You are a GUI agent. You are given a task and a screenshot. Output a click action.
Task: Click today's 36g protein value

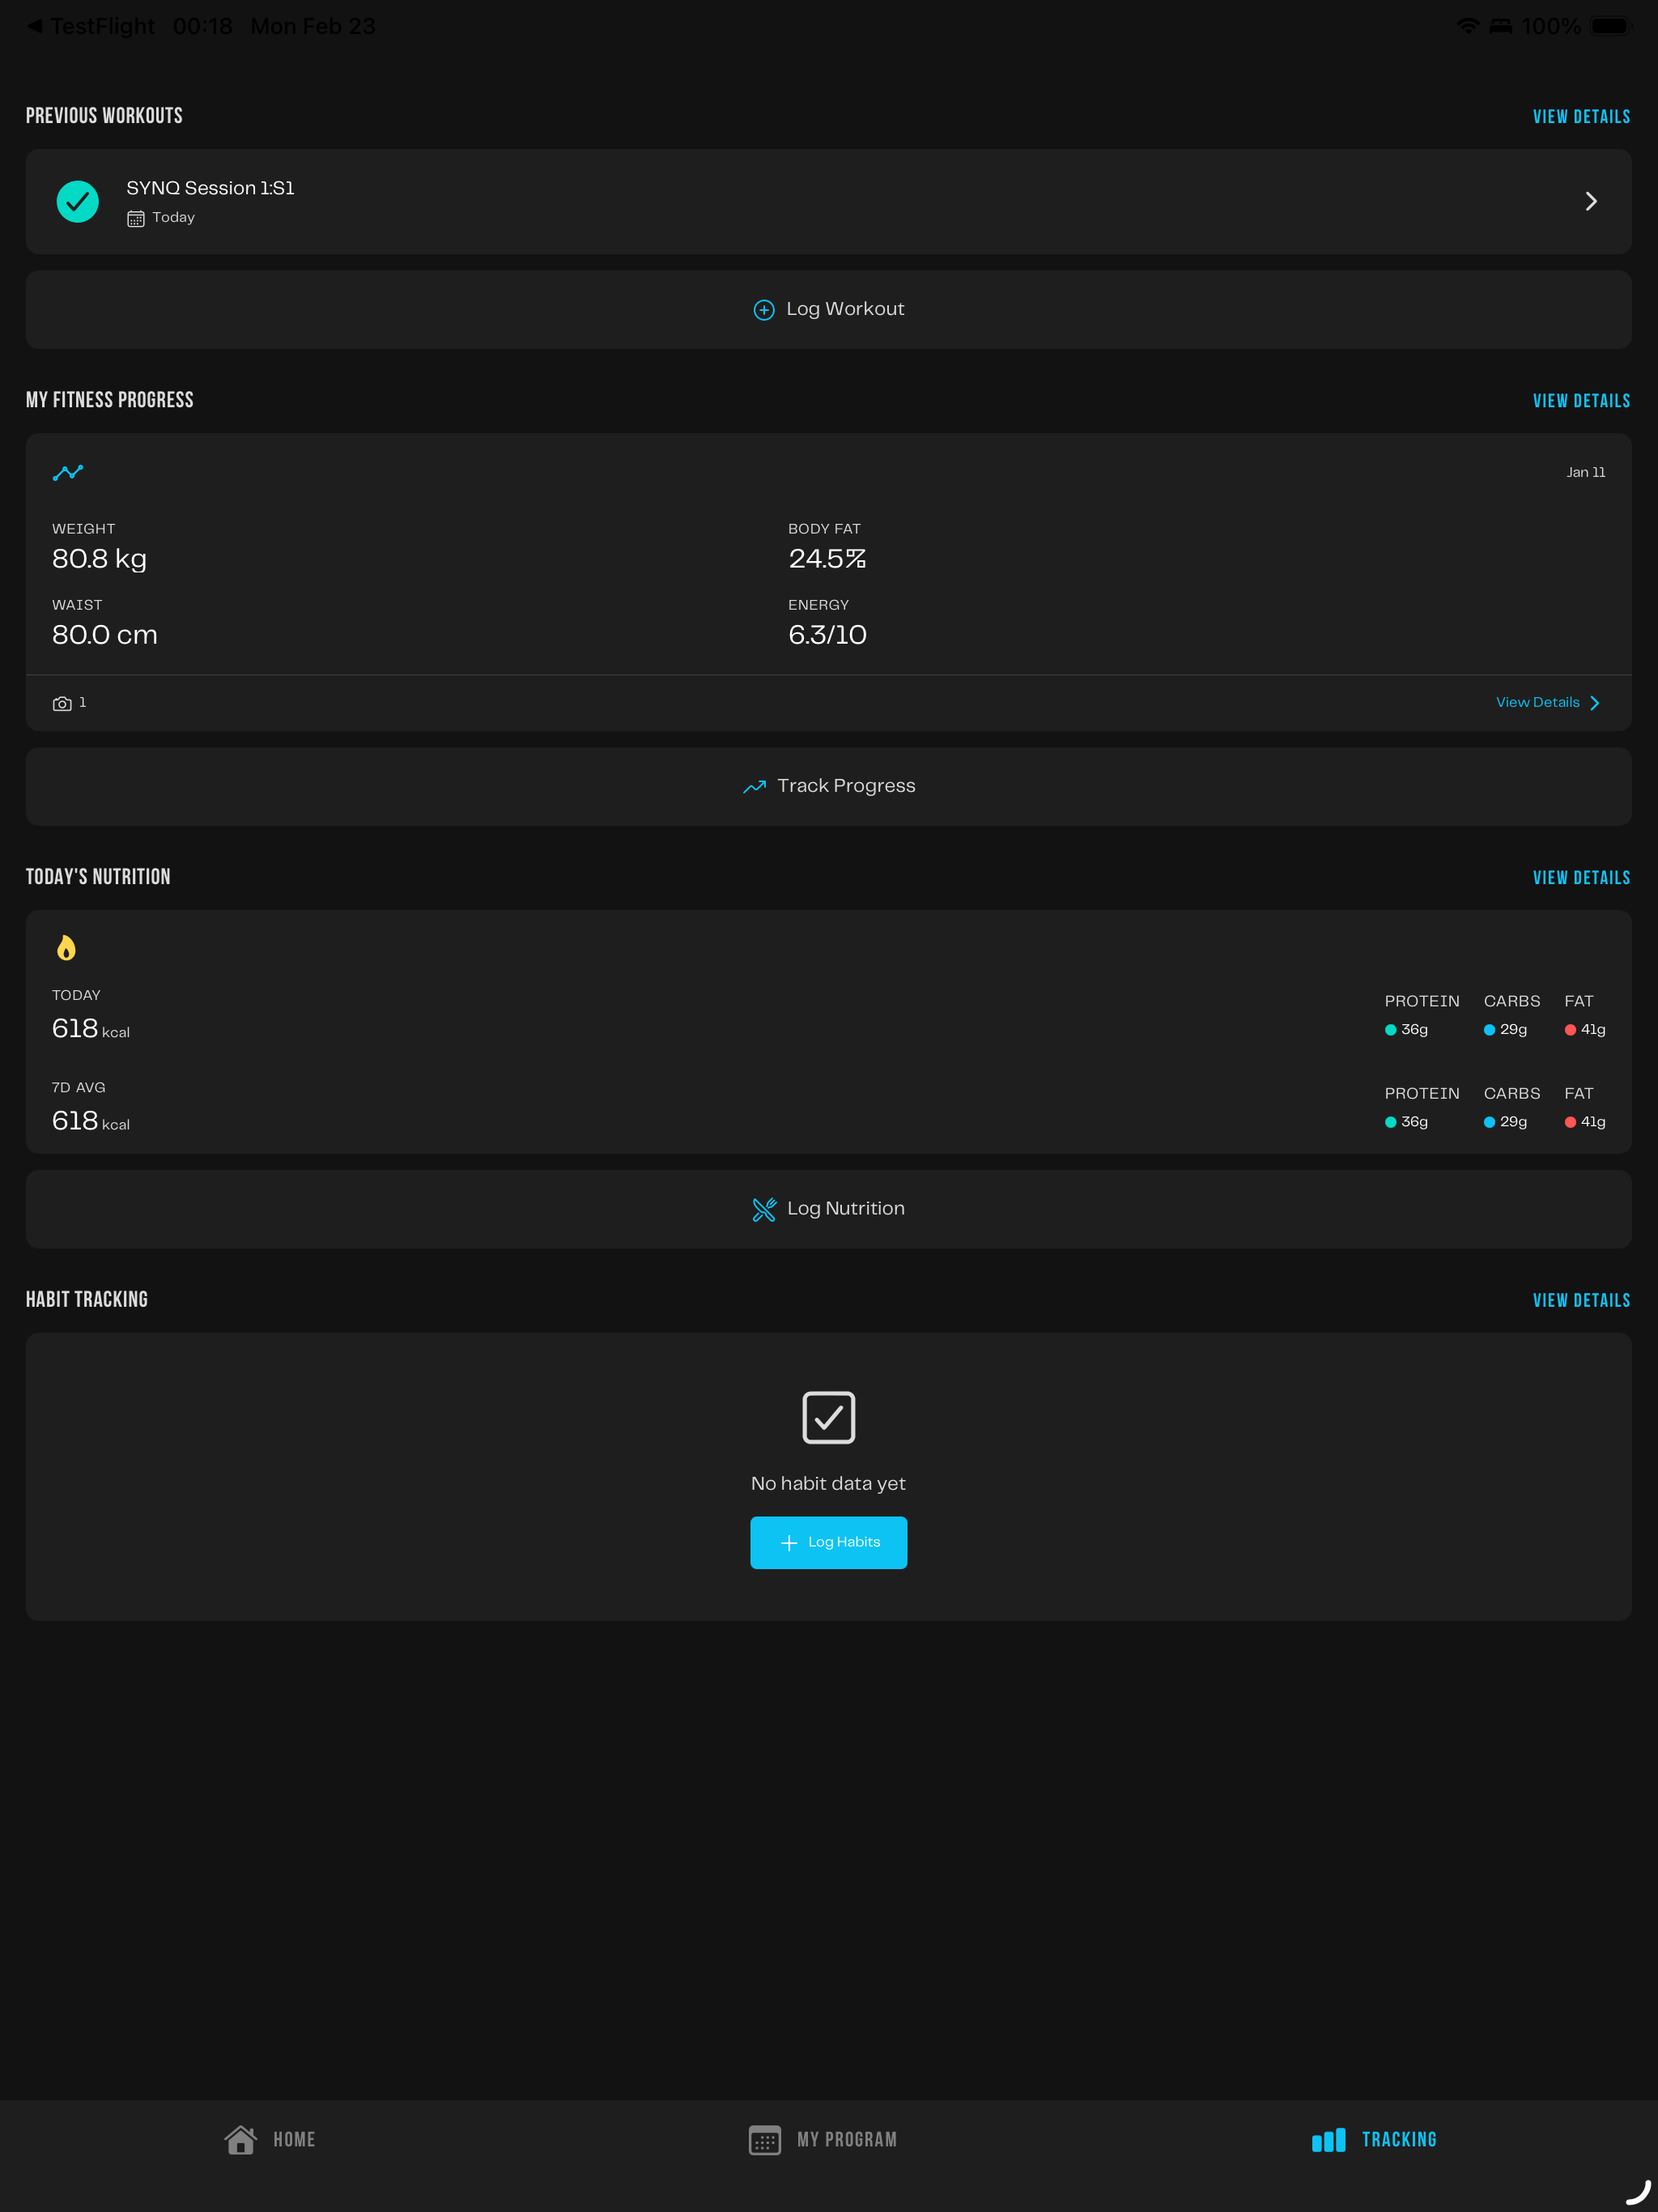[1414, 1030]
